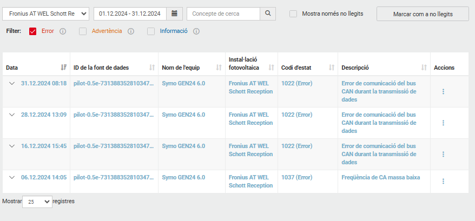The height and width of the screenshot is (221, 475).
Task: Expand the 16.12.2024 15:45 row details
Action: 12,146
